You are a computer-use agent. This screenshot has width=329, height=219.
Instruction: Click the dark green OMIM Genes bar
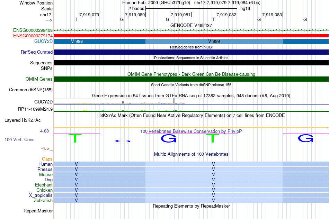tap(191, 79)
